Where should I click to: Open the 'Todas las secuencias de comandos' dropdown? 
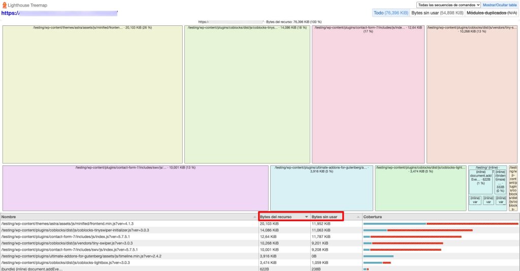tap(448, 5)
